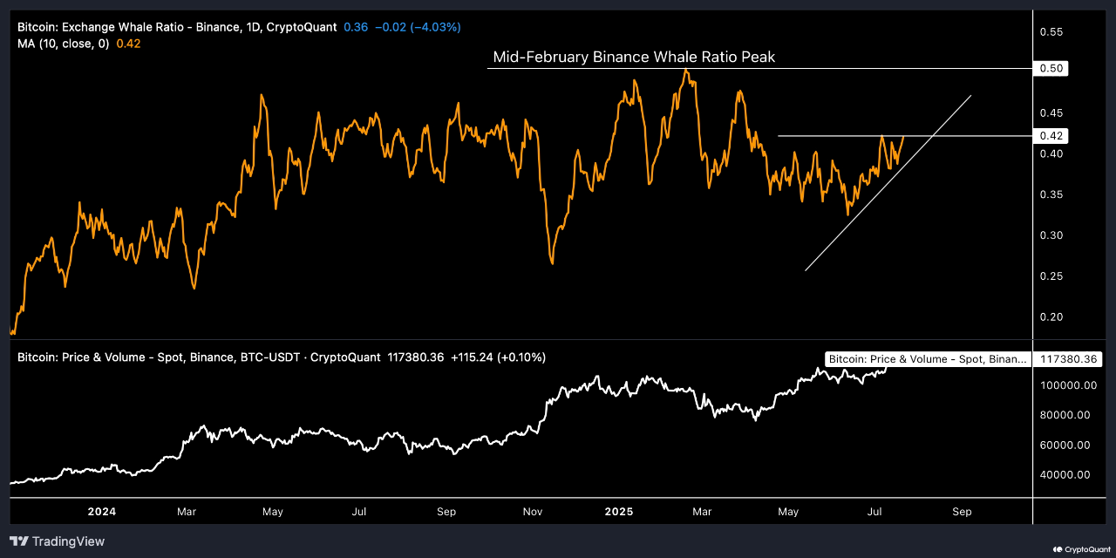Expand the truncated Price & Volume tooltip label
The width and height of the screenshot is (1116, 558).
pyautogui.click(x=927, y=358)
